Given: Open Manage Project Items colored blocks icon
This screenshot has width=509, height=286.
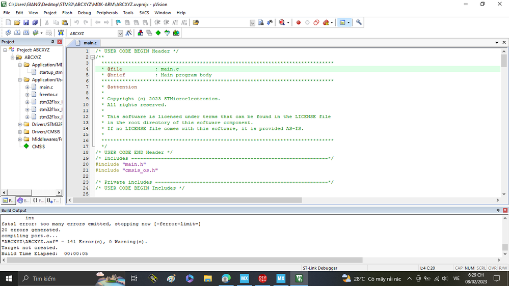Looking at the screenshot, I should click(x=140, y=33).
